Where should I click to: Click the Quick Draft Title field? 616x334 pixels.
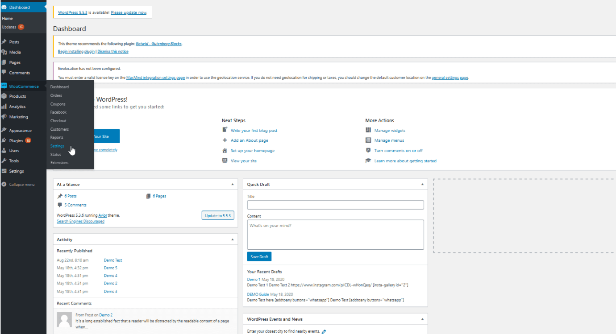[335, 205]
